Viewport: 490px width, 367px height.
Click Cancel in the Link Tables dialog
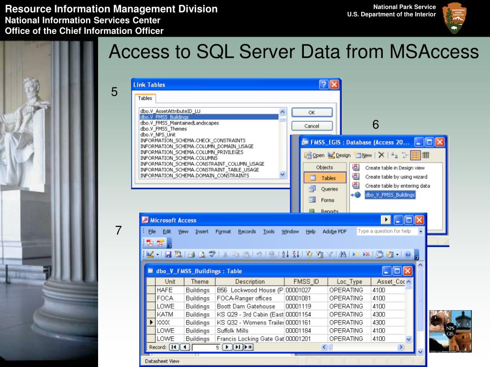pyautogui.click(x=312, y=126)
